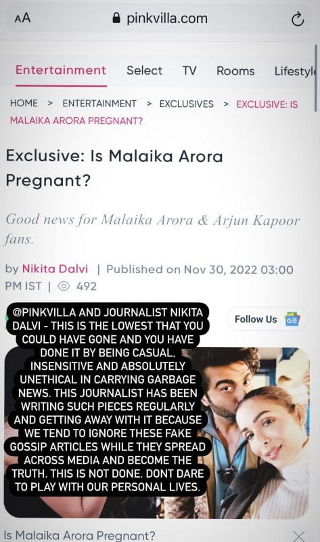Switch to the Select tab
This screenshot has width=320, height=542.
coord(144,70)
